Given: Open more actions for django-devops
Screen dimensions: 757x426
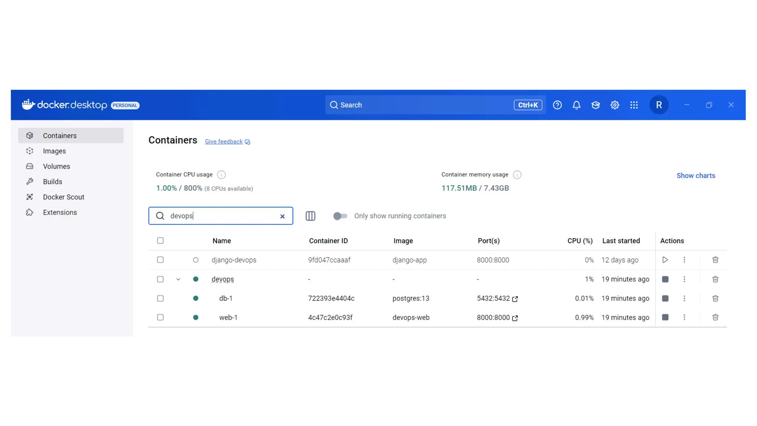Looking at the screenshot, I should click(684, 260).
